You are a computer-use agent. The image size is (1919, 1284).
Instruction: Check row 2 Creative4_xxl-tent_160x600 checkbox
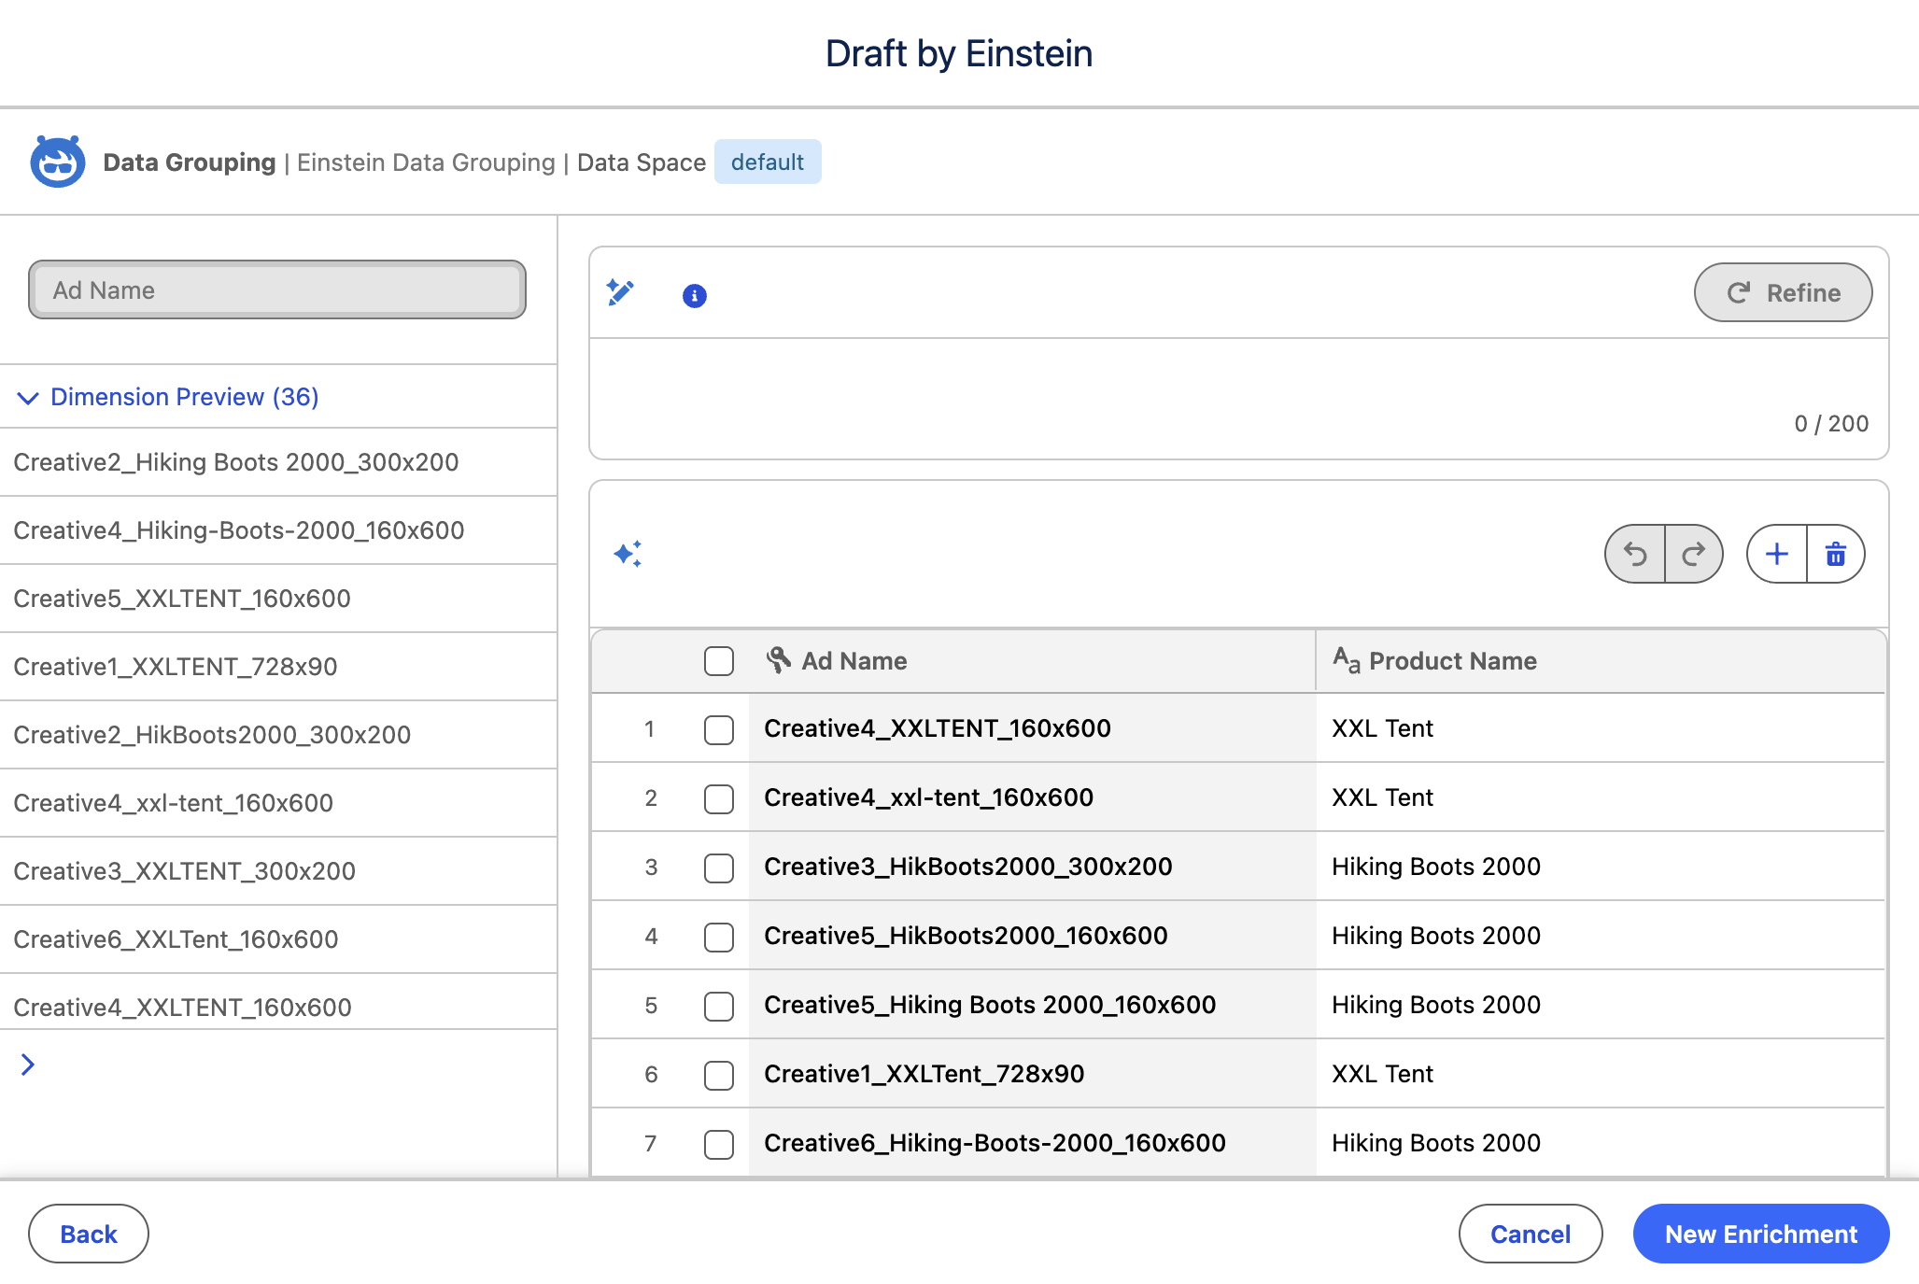tap(719, 798)
